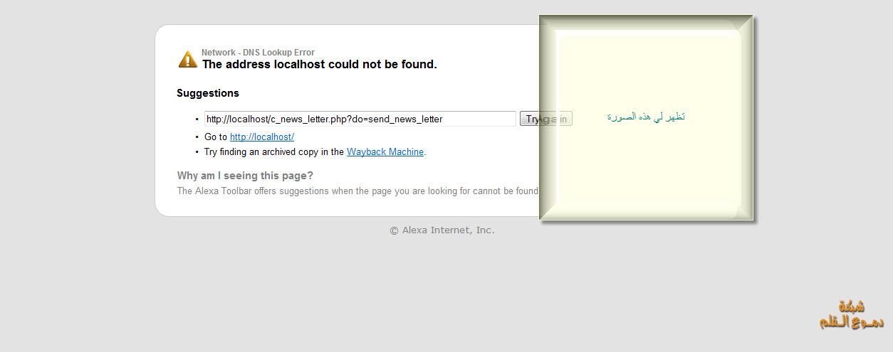This screenshot has width=893, height=352.
Task: Click the yellow warning triangle icon
Action: tap(188, 59)
